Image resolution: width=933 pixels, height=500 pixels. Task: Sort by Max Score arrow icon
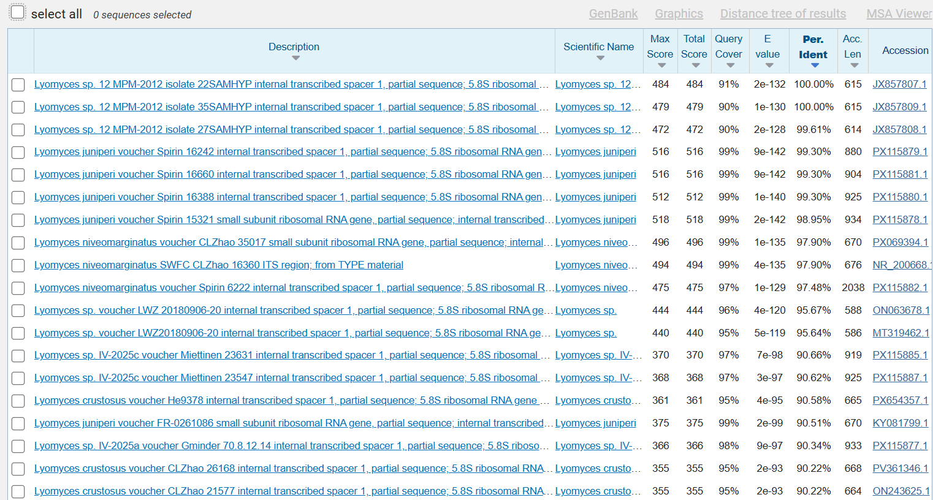coord(661,66)
